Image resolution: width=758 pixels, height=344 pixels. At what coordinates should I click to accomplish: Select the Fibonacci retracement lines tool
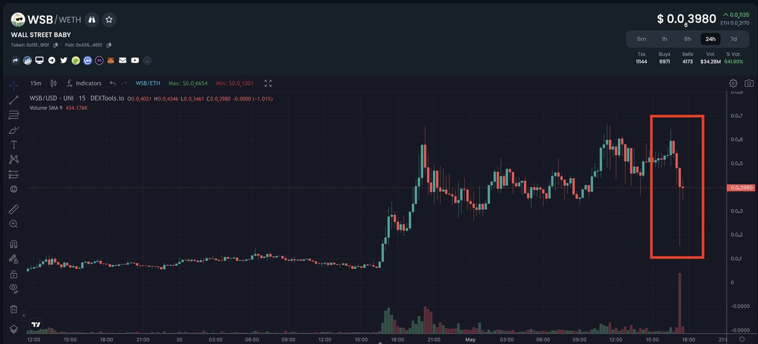pyautogui.click(x=13, y=115)
